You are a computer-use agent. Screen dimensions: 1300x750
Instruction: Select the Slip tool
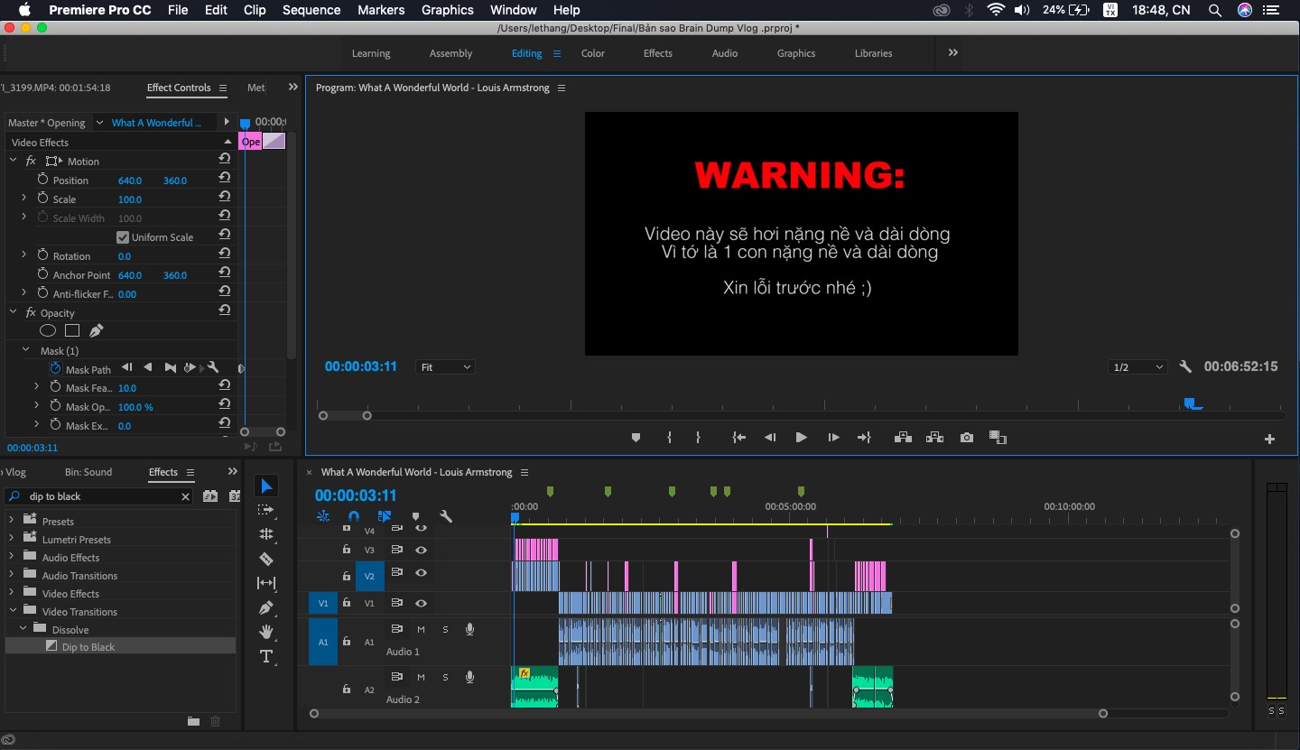click(x=266, y=583)
